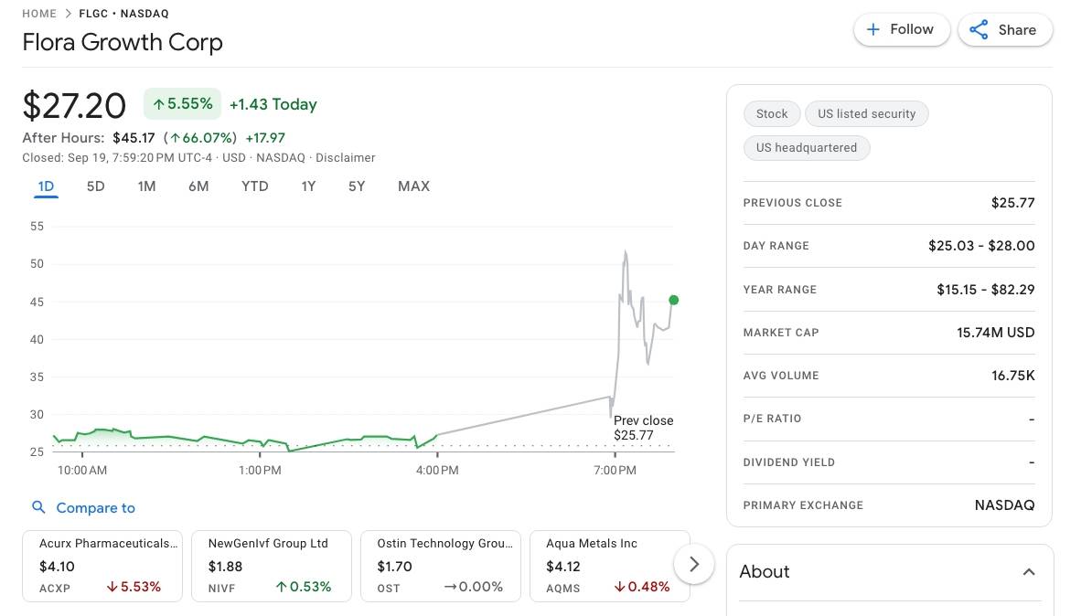Viewport: 1081px width, 616px height.
Task: Open Compare to search
Action: click(83, 508)
